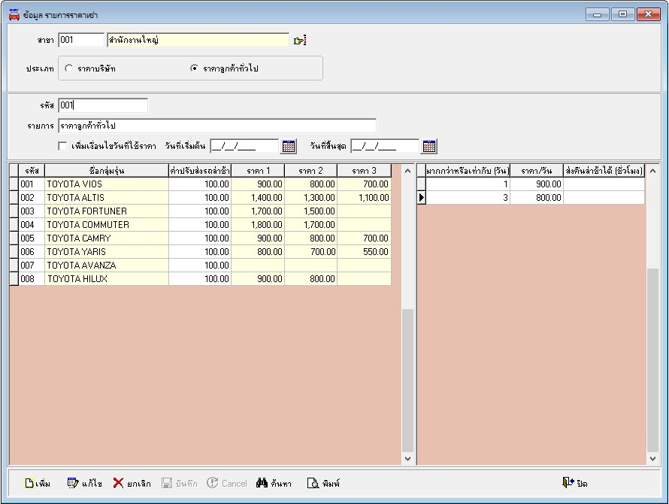
Task: Click the 1,800.00 price cell for COMMUTER
Action: coord(258,225)
